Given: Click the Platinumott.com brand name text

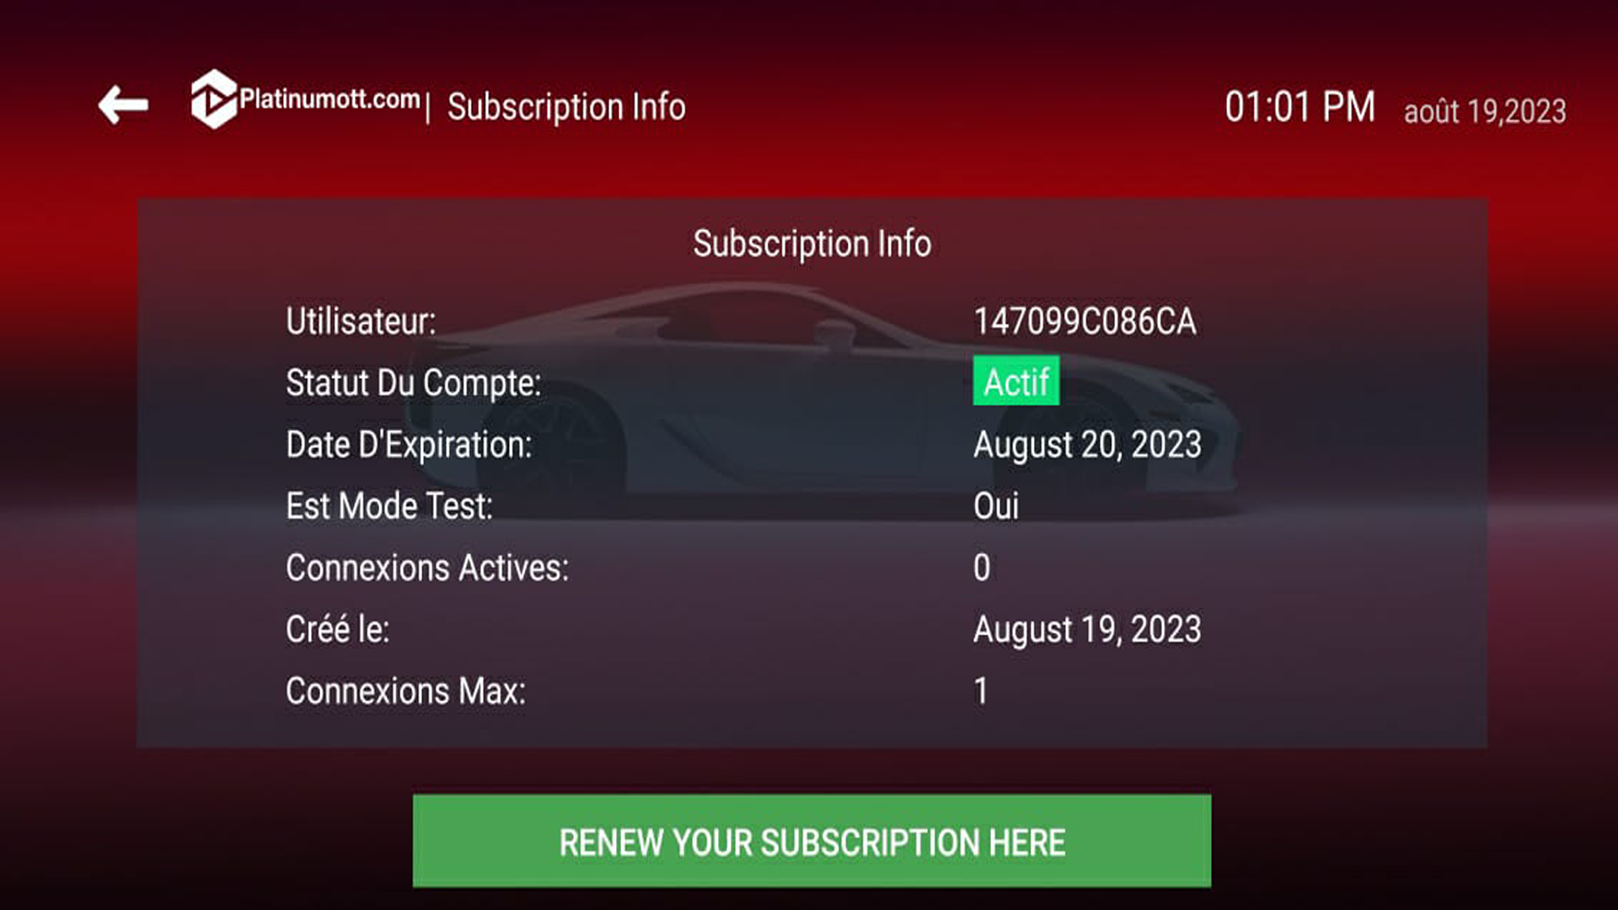Looking at the screenshot, I should (329, 99).
